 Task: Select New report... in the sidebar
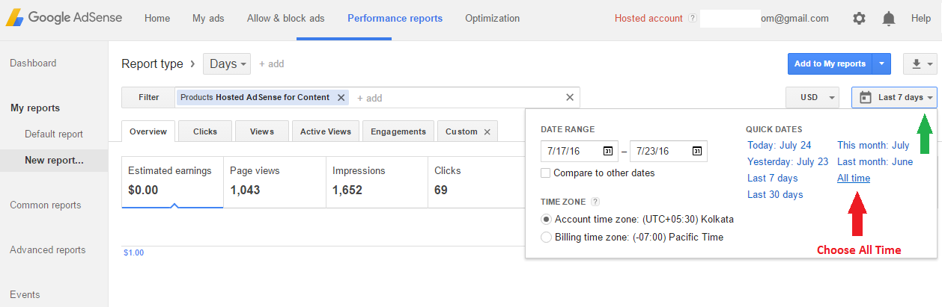[54, 160]
